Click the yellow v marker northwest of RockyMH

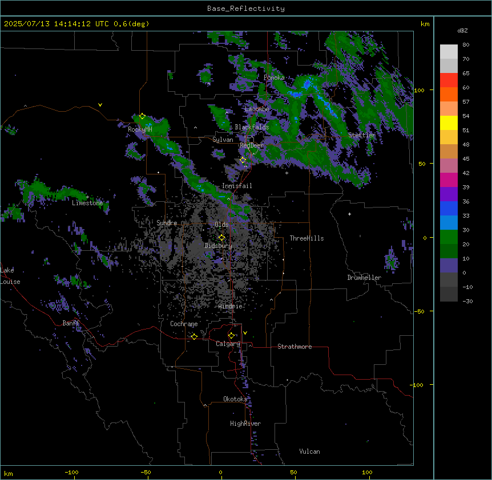coord(100,105)
